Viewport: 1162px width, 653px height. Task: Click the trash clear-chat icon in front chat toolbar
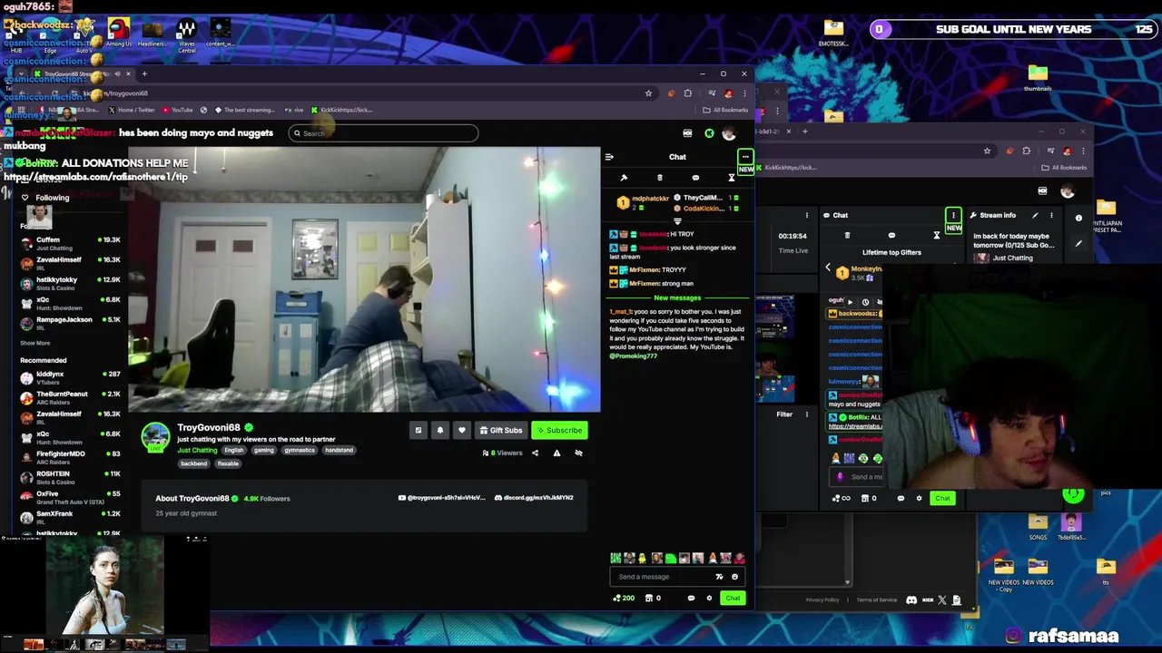[x=660, y=178]
